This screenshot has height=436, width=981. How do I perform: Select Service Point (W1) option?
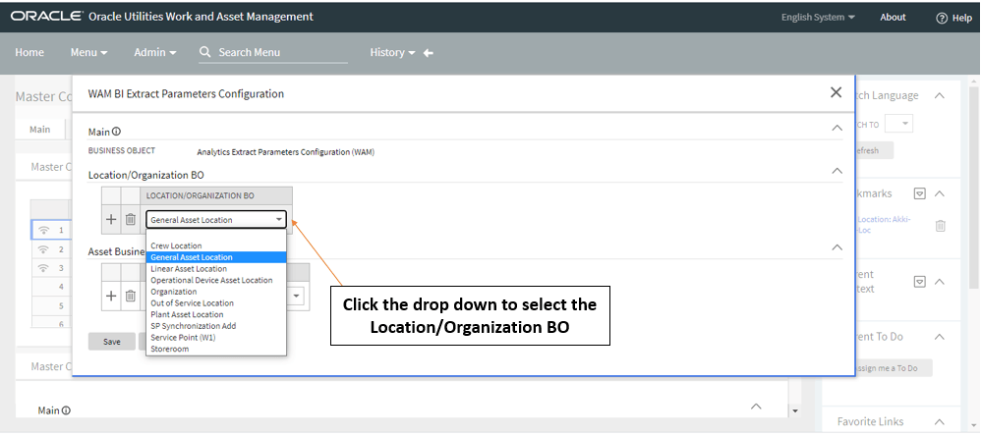tap(216, 337)
